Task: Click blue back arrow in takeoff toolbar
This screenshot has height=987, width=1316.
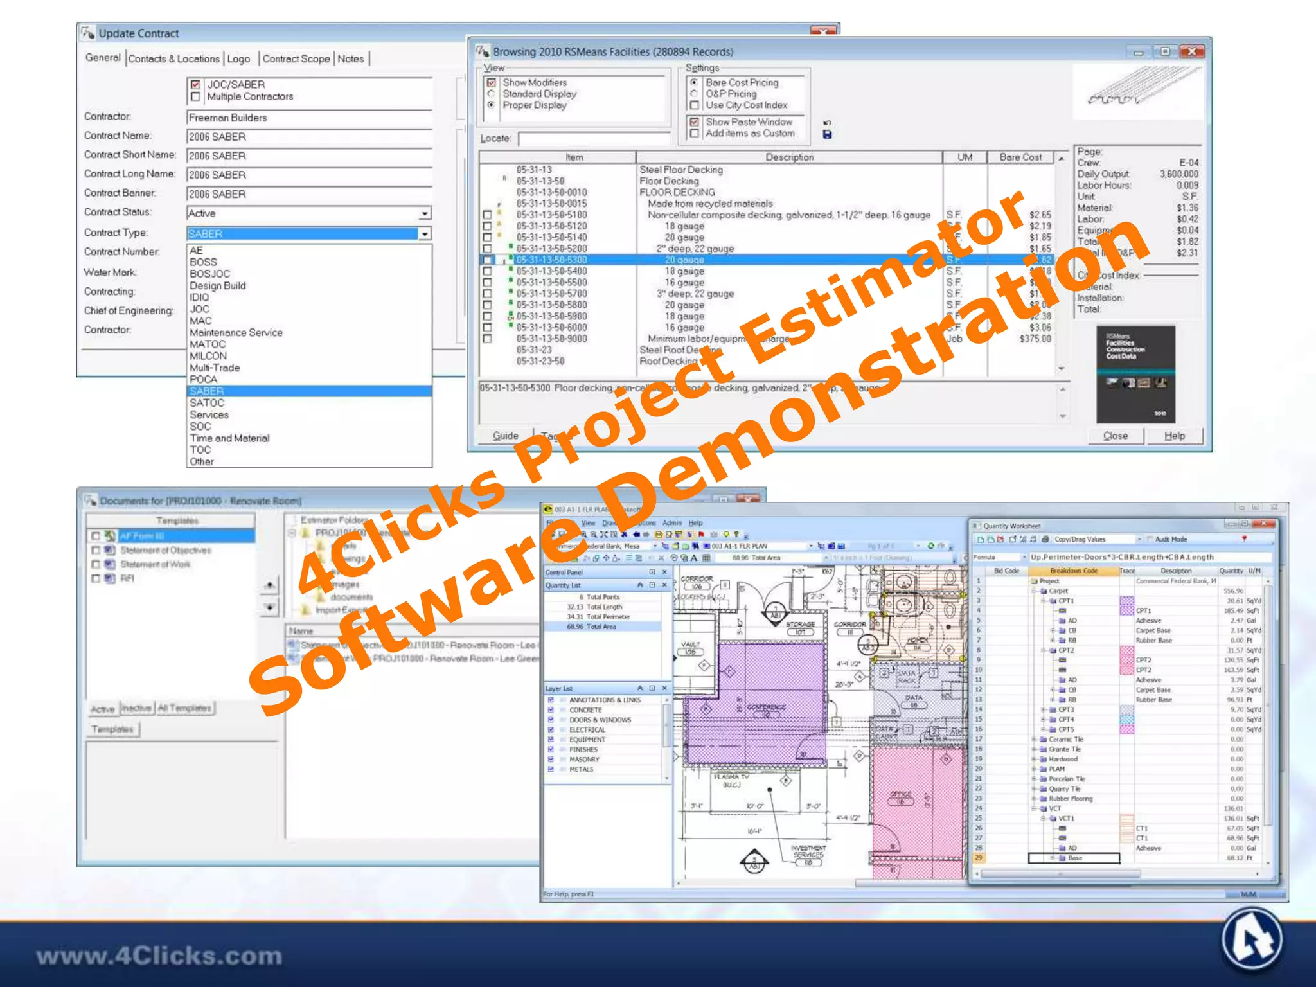Action: click(636, 535)
